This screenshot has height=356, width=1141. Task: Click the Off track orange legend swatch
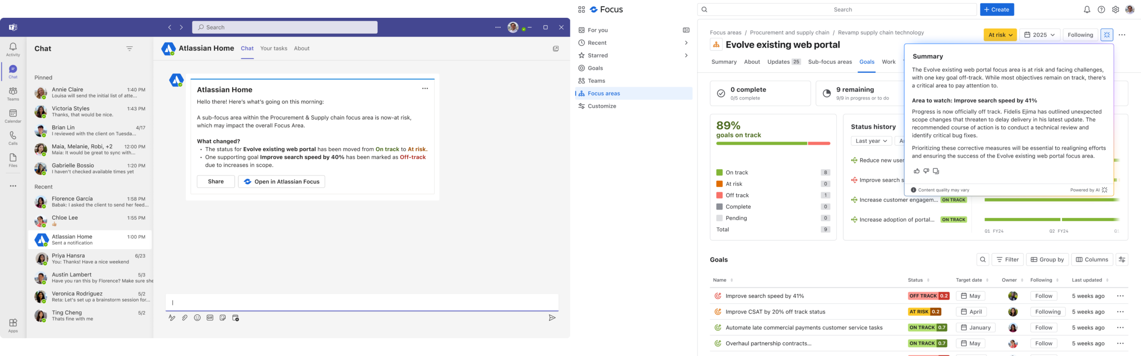click(x=719, y=196)
